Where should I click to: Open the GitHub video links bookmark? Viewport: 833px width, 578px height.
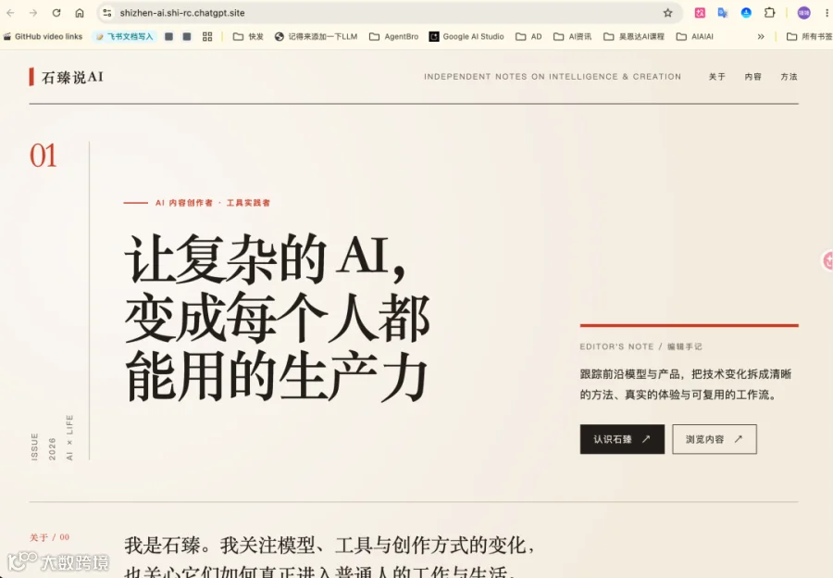pos(43,37)
